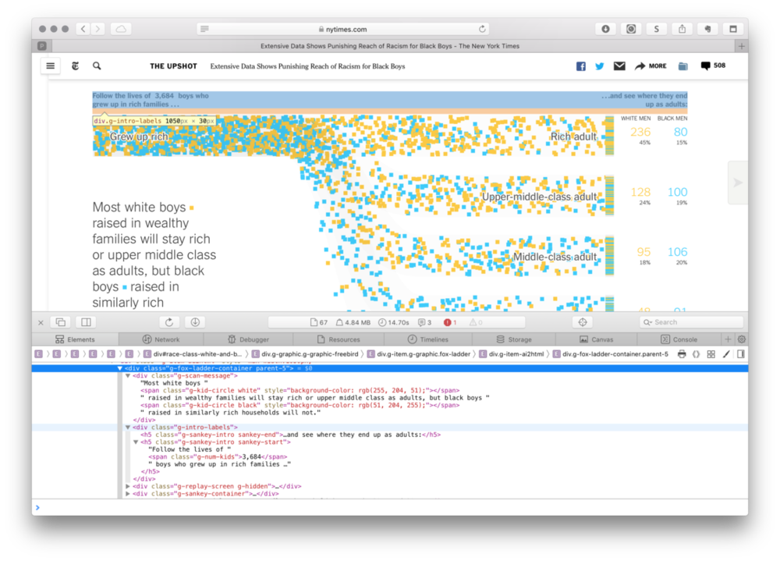This screenshot has height=561, width=780.
Task: Switch to the Debugger tab
Action: pyautogui.click(x=248, y=339)
